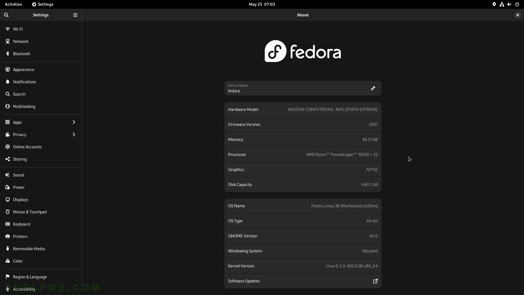Select the Sharing panel
This screenshot has width=524, height=295.
click(41, 159)
